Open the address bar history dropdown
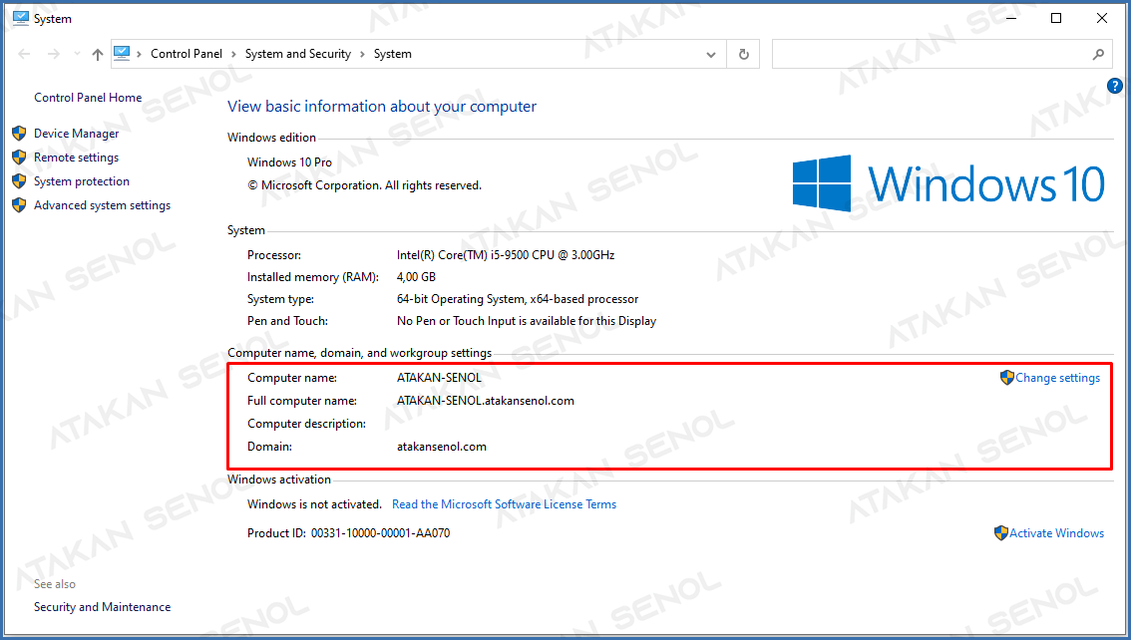This screenshot has width=1131, height=640. [711, 54]
